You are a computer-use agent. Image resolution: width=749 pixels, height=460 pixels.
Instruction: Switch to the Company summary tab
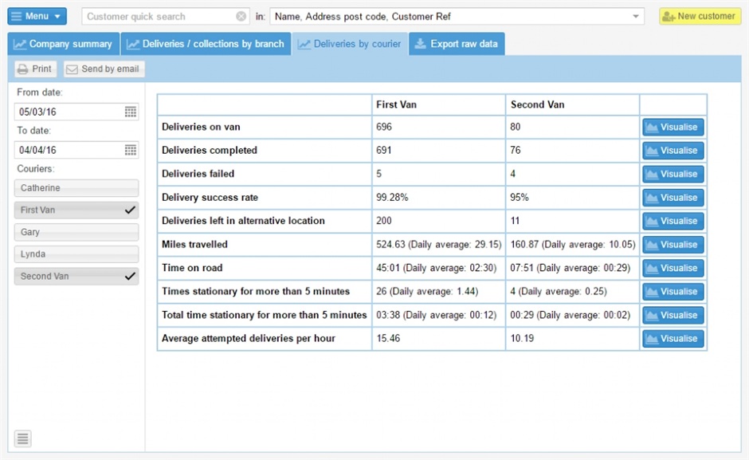tap(63, 45)
